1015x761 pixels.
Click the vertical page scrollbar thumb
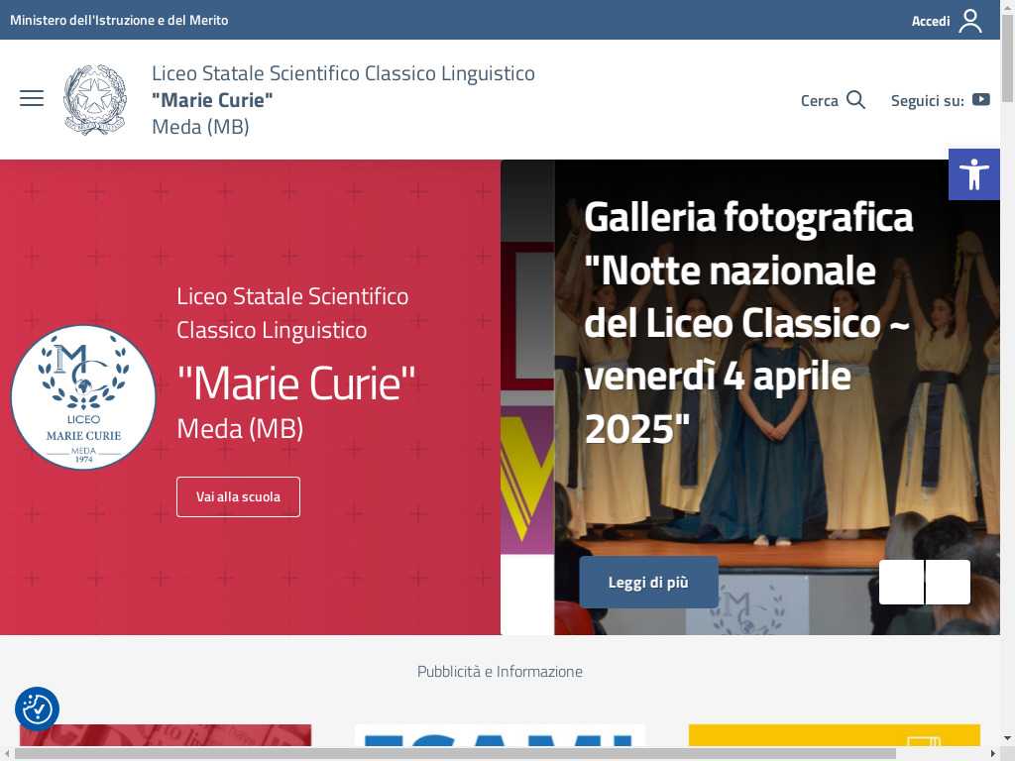(x=1007, y=58)
